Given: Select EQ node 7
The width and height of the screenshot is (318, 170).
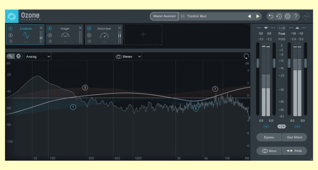Looking at the screenshot, I should [x=215, y=89].
